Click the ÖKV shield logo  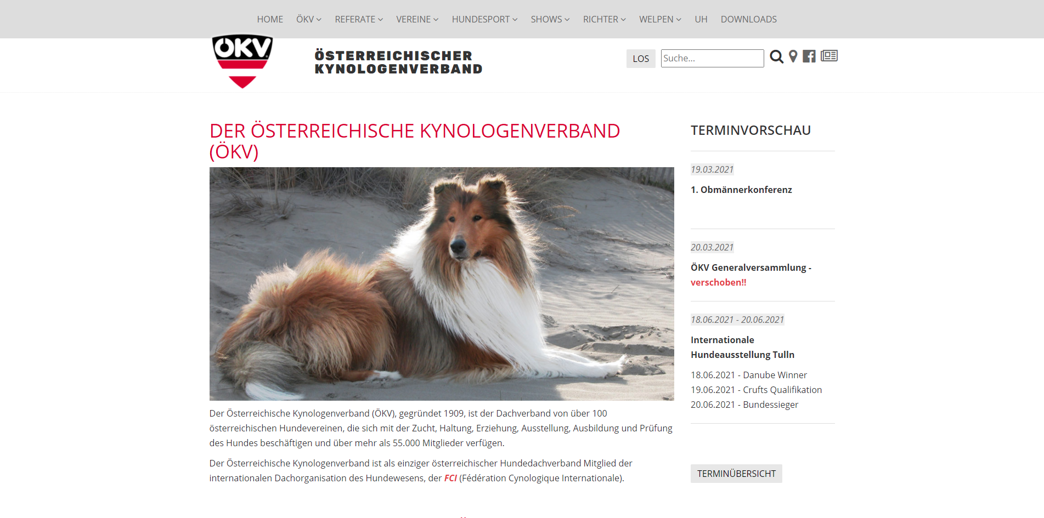tap(242, 61)
